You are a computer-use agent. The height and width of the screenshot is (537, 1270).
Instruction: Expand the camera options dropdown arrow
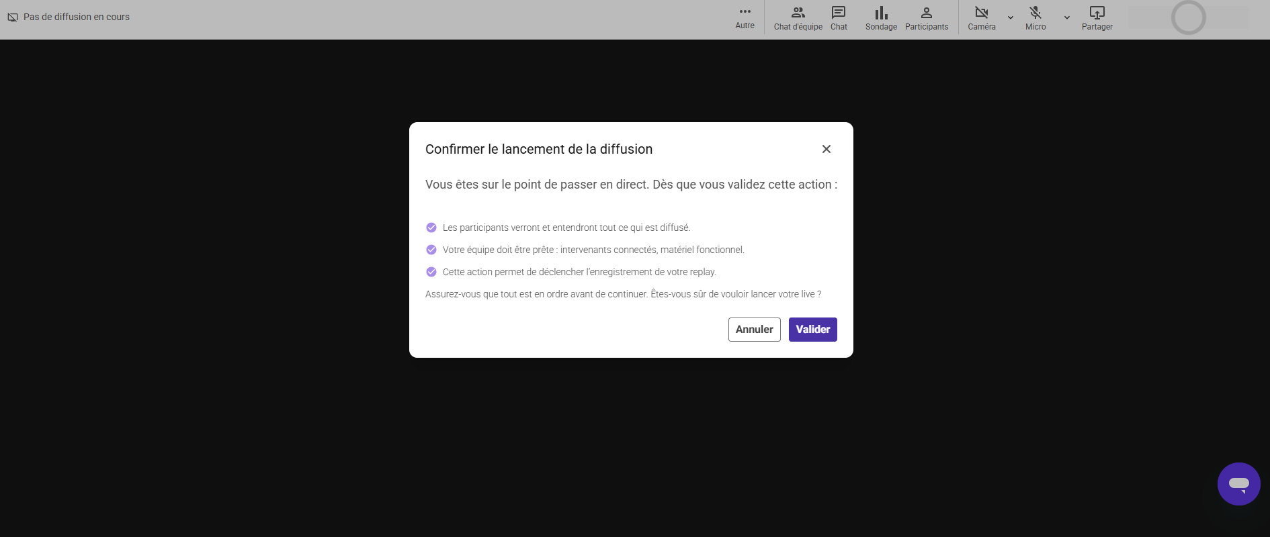pos(1011,17)
